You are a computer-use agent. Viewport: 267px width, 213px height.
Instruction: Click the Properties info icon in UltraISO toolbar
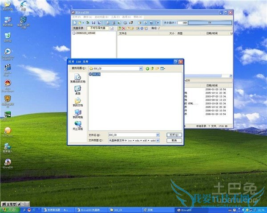145,23
